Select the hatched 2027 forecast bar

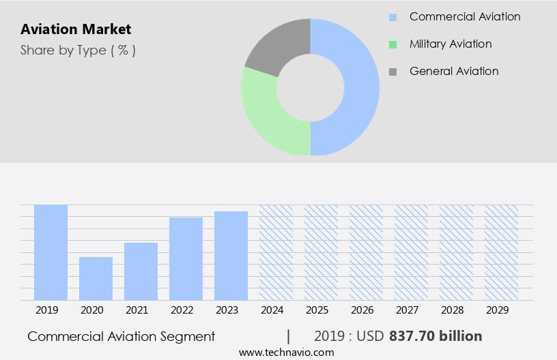click(411, 252)
